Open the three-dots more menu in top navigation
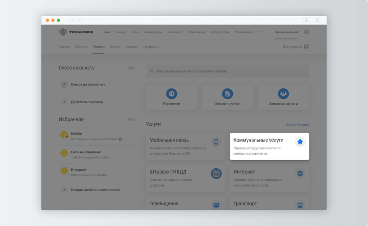 261,32
